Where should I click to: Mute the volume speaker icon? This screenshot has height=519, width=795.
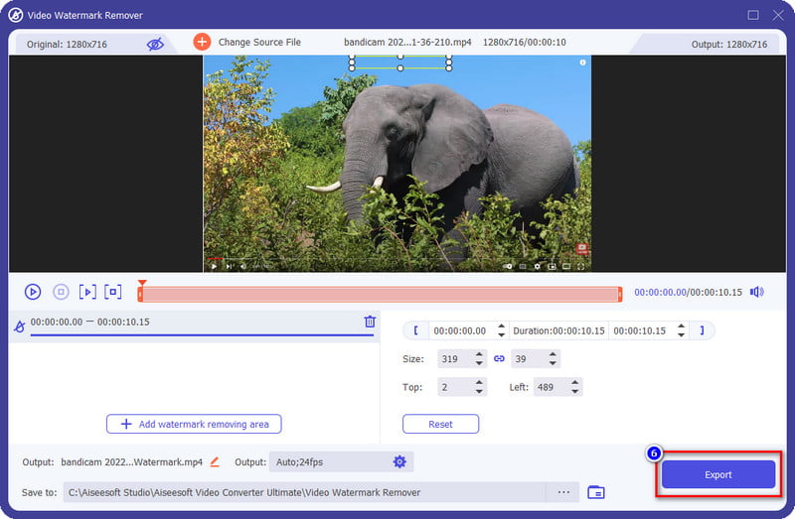coord(757,292)
